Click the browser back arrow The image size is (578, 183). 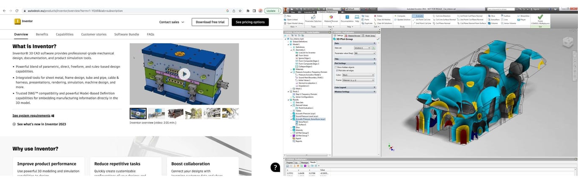pos(4,11)
